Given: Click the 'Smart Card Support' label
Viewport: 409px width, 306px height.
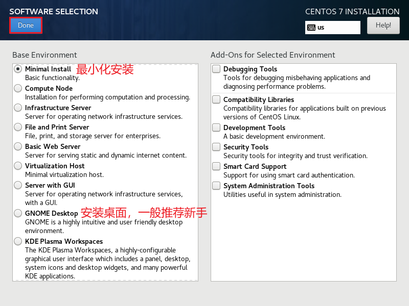Looking at the screenshot, I should [255, 167].
